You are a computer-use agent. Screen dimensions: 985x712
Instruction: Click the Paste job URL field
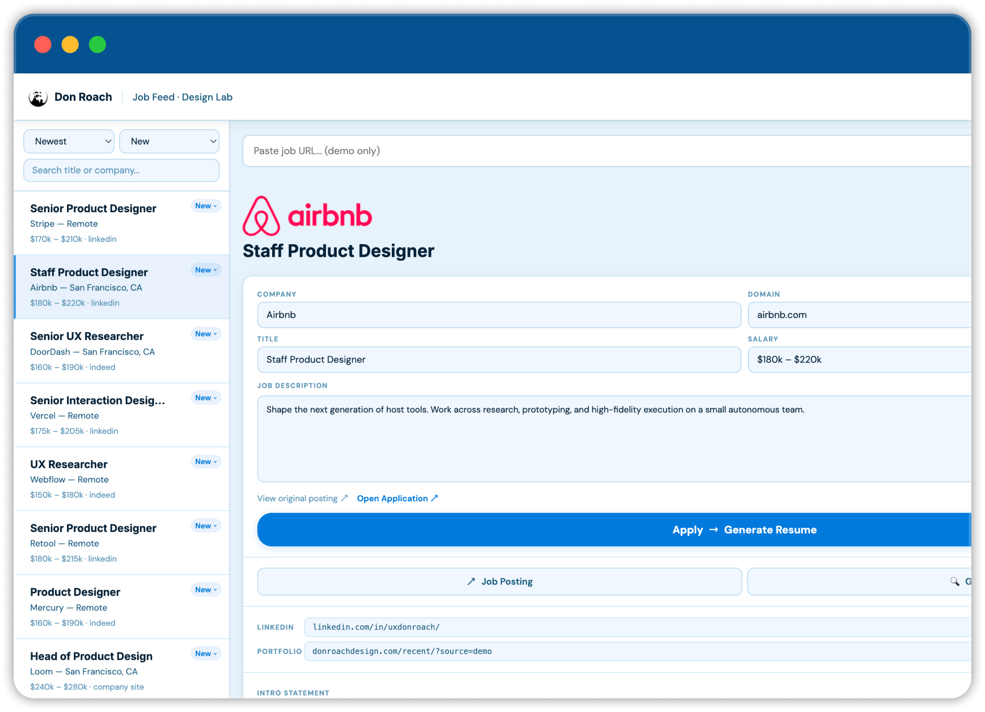coord(607,151)
